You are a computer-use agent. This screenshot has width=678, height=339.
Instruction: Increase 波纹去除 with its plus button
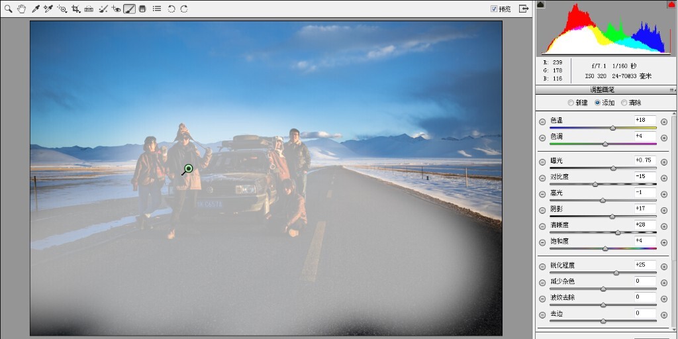coord(664,299)
